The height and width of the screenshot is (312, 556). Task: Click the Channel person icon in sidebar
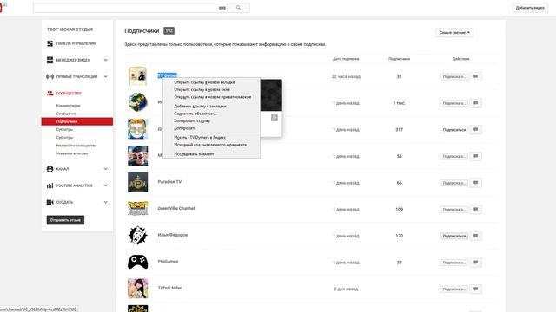pyautogui.click(x=50, y=169)
